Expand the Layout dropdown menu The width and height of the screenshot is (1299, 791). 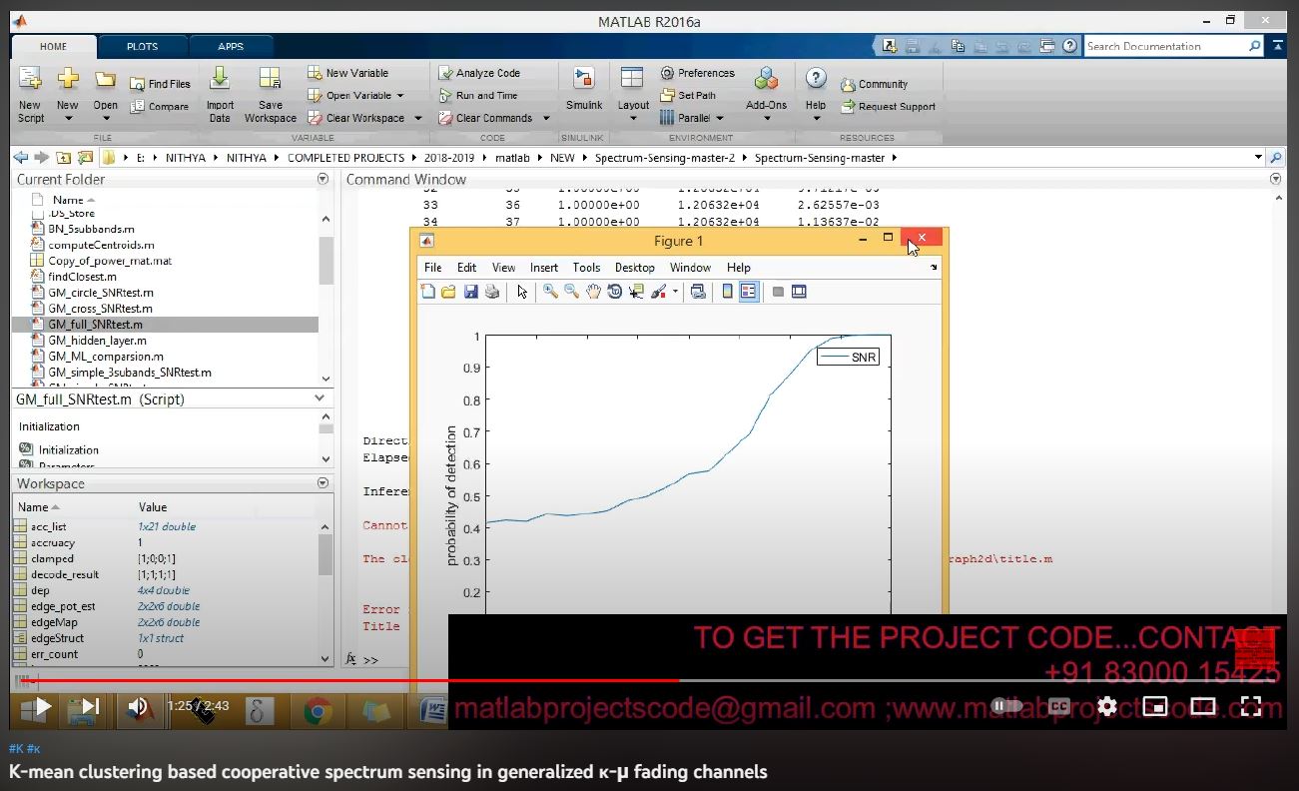click(x=633, y=119)
